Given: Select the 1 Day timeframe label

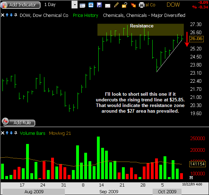Looking at the screenshot, I should [50, 5].
